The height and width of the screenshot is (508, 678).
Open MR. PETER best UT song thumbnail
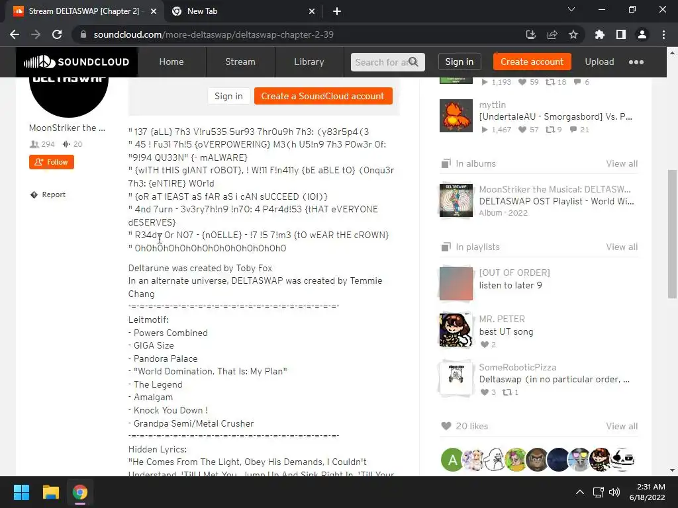click(x=456, y=331)
